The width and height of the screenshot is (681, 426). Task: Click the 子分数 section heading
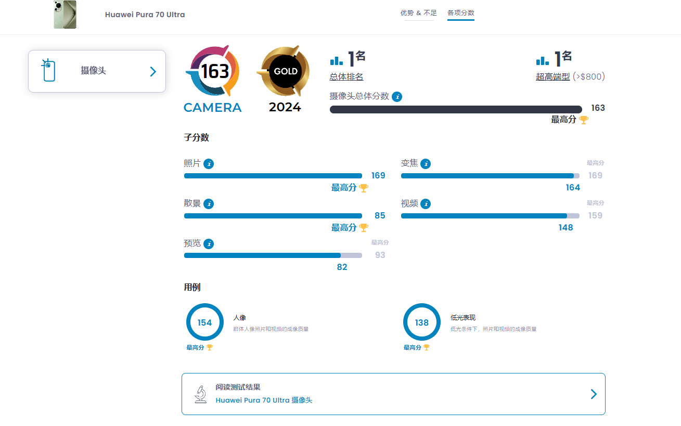tap(196, 137)
